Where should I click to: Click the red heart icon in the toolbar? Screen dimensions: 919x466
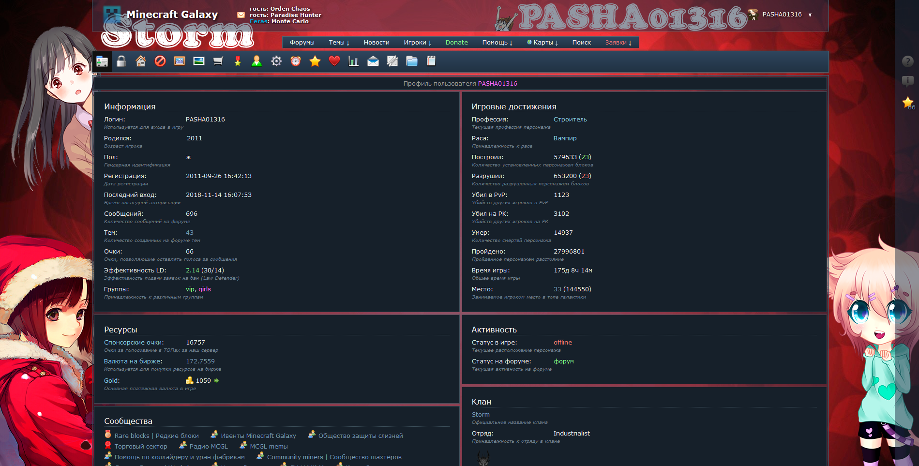(334, 61)
